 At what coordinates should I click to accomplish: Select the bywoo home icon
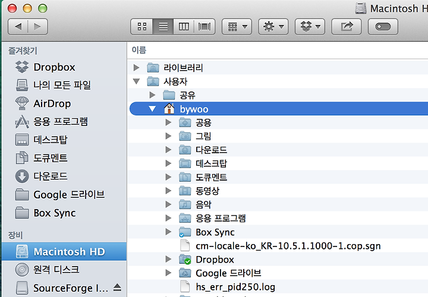pos(169,109)
